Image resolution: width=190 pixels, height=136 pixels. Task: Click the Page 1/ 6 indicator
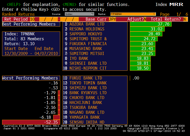(174, 14)
